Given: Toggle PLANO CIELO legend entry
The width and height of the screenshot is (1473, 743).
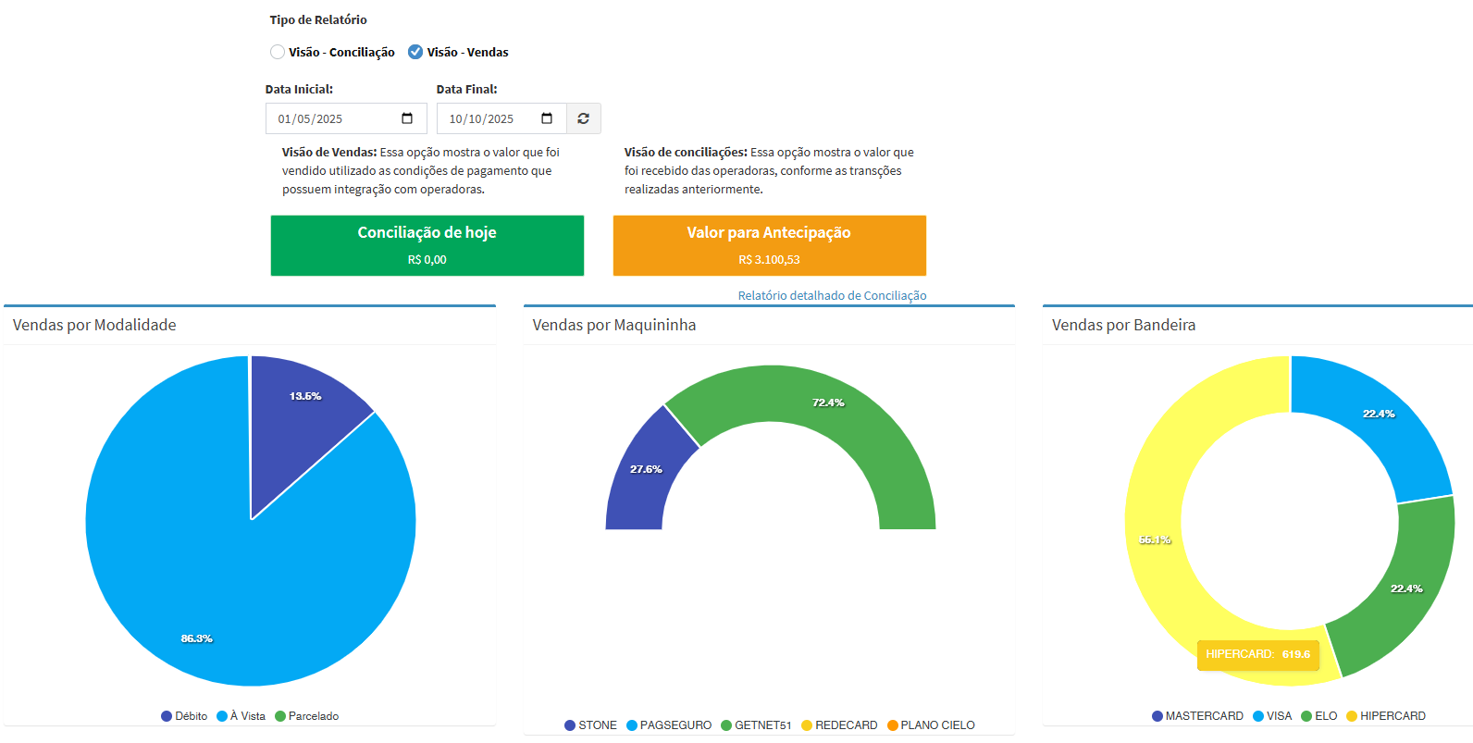Looking at the screenshot, I should coord(931,725).
